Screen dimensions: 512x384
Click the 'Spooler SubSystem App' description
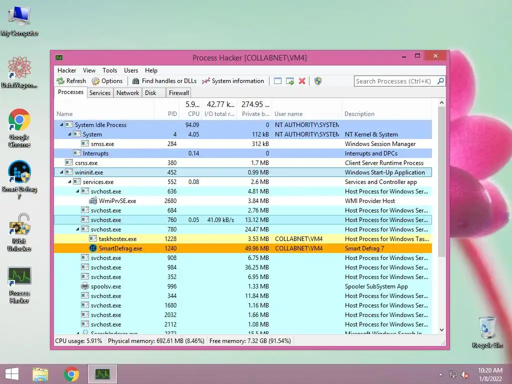(376, 286)
